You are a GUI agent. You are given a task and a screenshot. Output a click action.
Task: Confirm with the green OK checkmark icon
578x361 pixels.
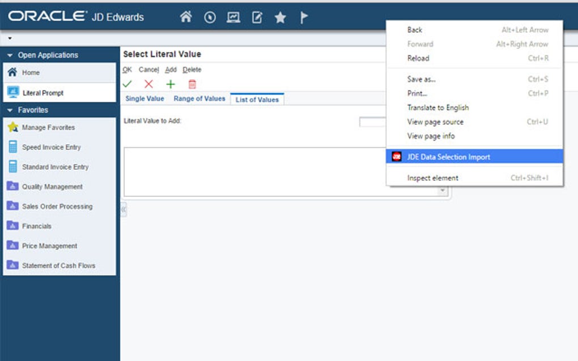click(x=127, y=83)
